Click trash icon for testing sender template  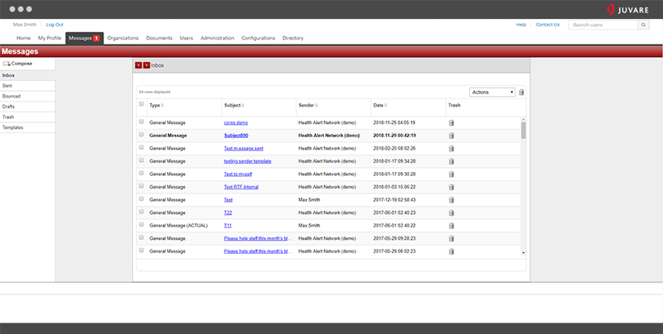tap(451, 161)
